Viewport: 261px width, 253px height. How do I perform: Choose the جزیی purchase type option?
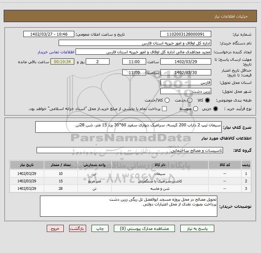[215, 109]
